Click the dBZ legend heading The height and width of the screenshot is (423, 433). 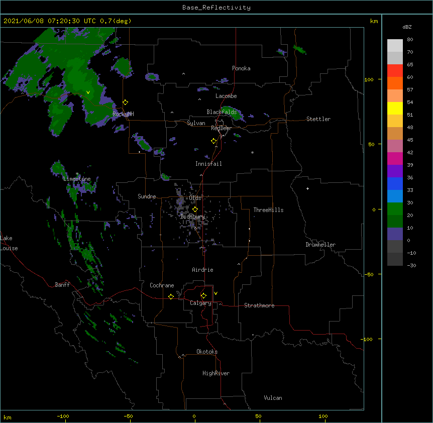point(407,27)
